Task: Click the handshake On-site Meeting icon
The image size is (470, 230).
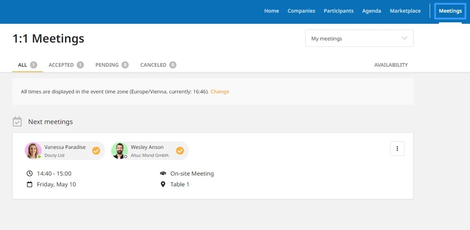Action: point(163,173)
